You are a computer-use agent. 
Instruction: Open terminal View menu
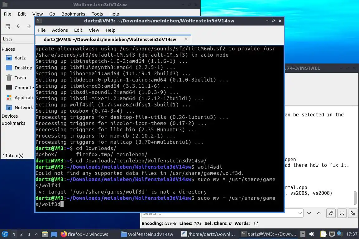point(94,30)
